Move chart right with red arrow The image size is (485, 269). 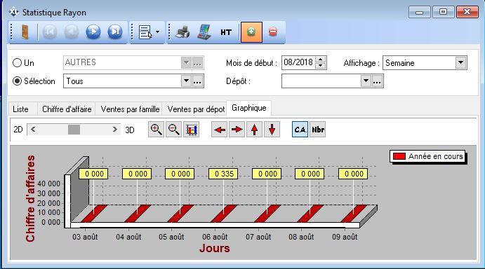(x=237, y=130)
